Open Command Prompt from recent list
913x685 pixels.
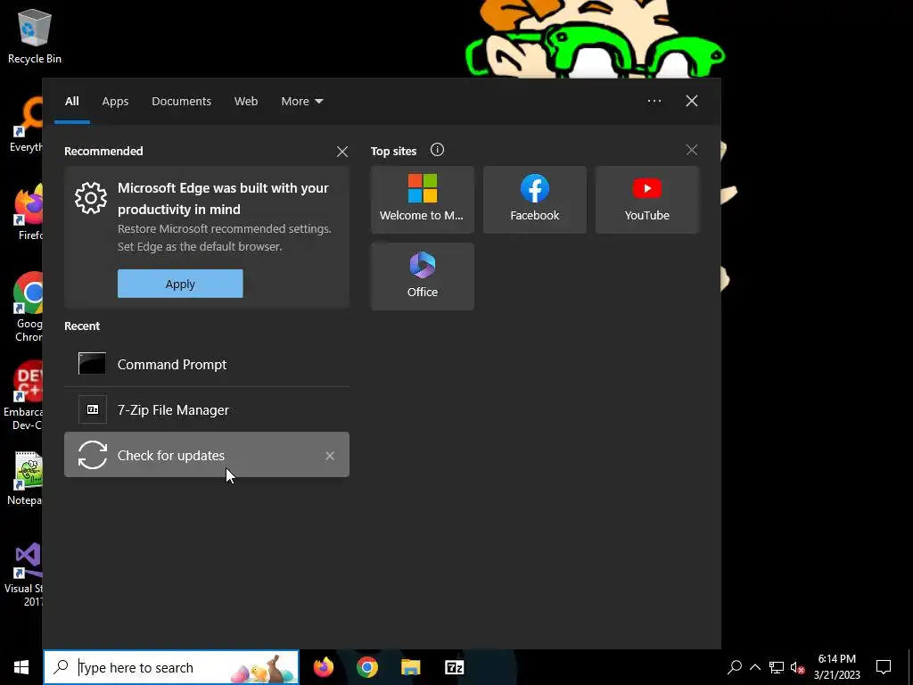[x=207, y=364]
